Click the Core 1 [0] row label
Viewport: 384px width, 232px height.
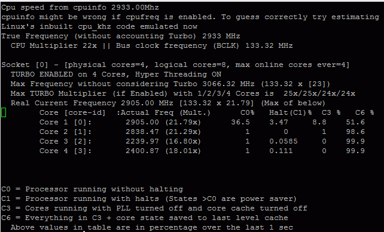pos(65,122)
